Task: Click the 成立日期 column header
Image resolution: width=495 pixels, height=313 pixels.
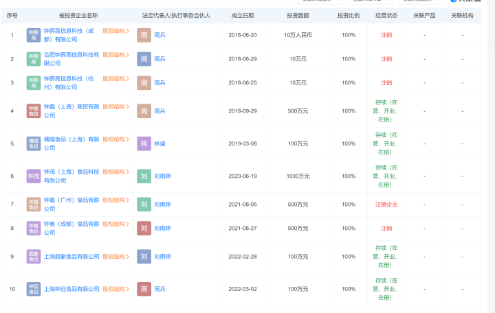Action: (243, 16)
